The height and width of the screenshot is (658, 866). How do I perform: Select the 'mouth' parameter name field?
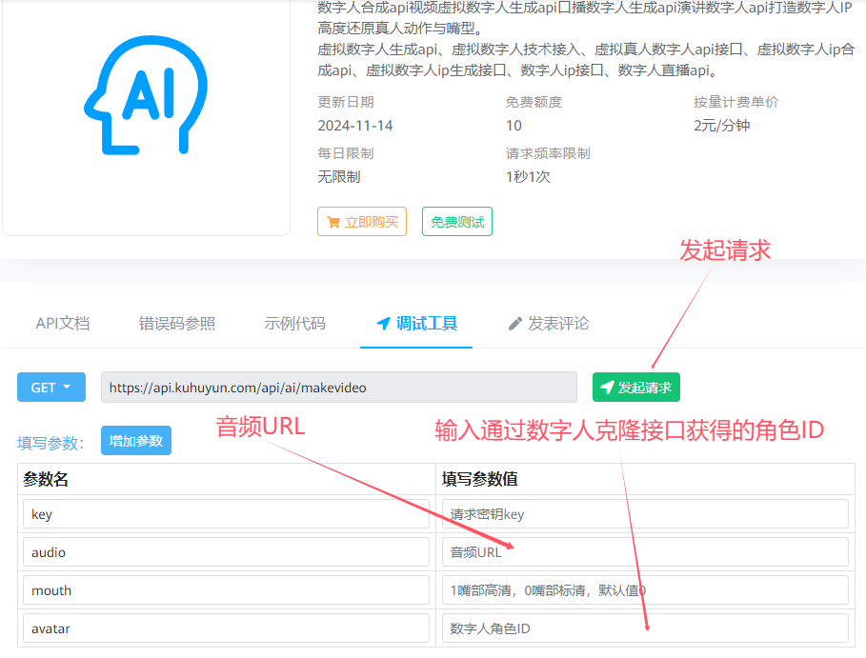pyautogui.click(x=226, y=590)
